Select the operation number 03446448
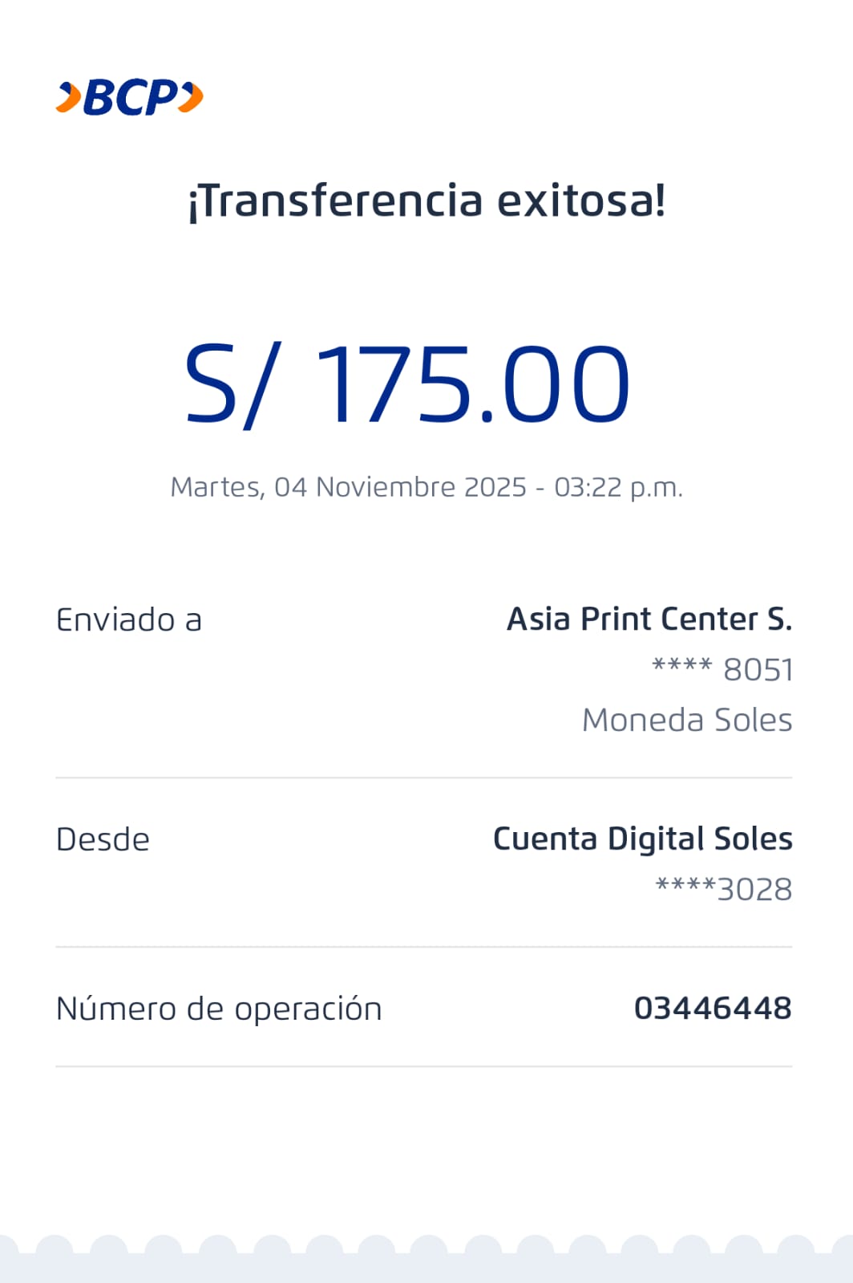The width and height of the screenshot is (853, 1283). pyautogui.click(x=713, y=1009)
